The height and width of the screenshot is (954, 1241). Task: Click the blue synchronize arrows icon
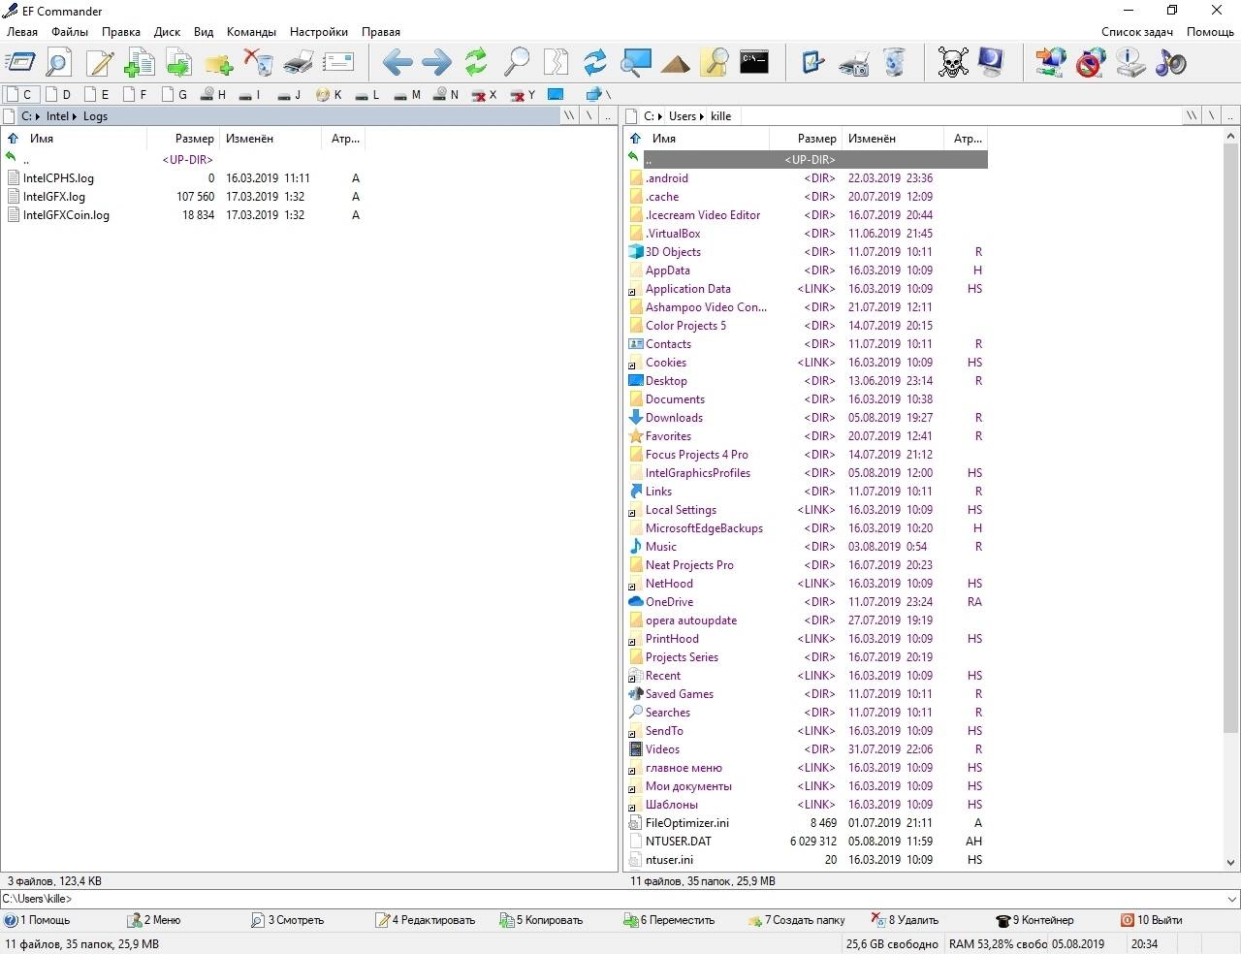point(595,63)
